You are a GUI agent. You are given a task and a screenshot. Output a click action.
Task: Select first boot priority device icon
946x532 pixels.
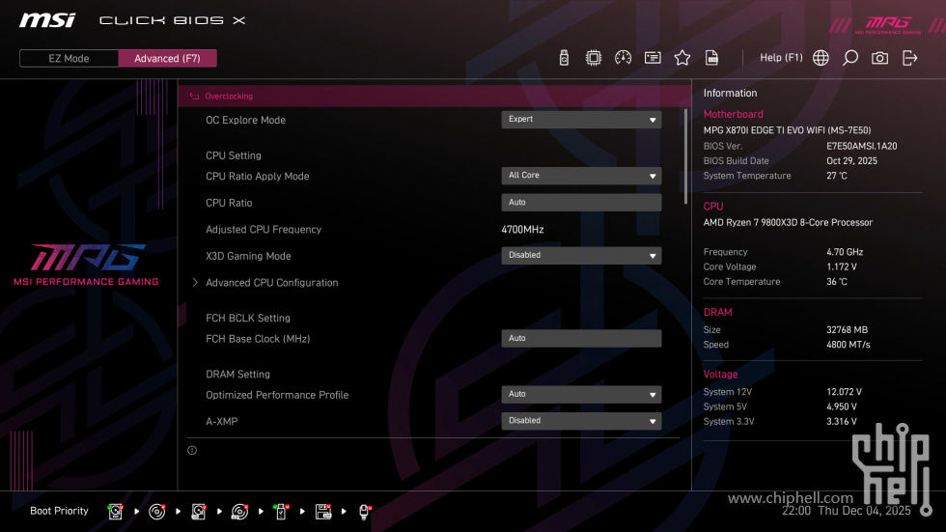pos(116,512)
